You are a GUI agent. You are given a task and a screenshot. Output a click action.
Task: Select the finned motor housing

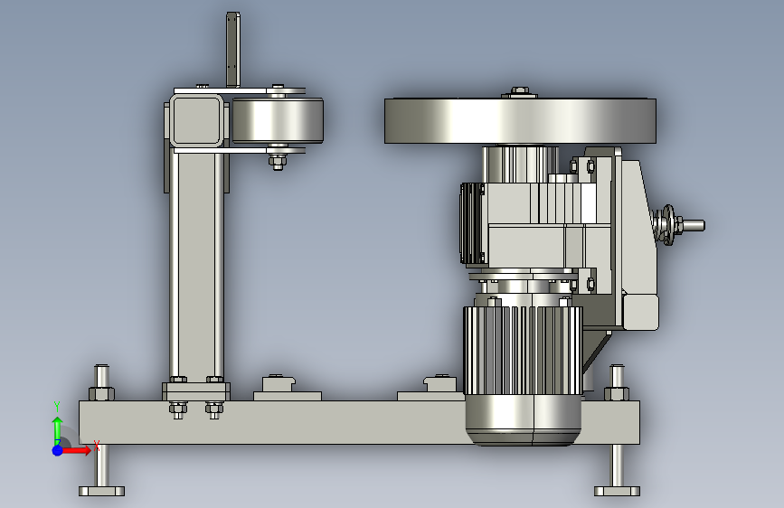523,351
